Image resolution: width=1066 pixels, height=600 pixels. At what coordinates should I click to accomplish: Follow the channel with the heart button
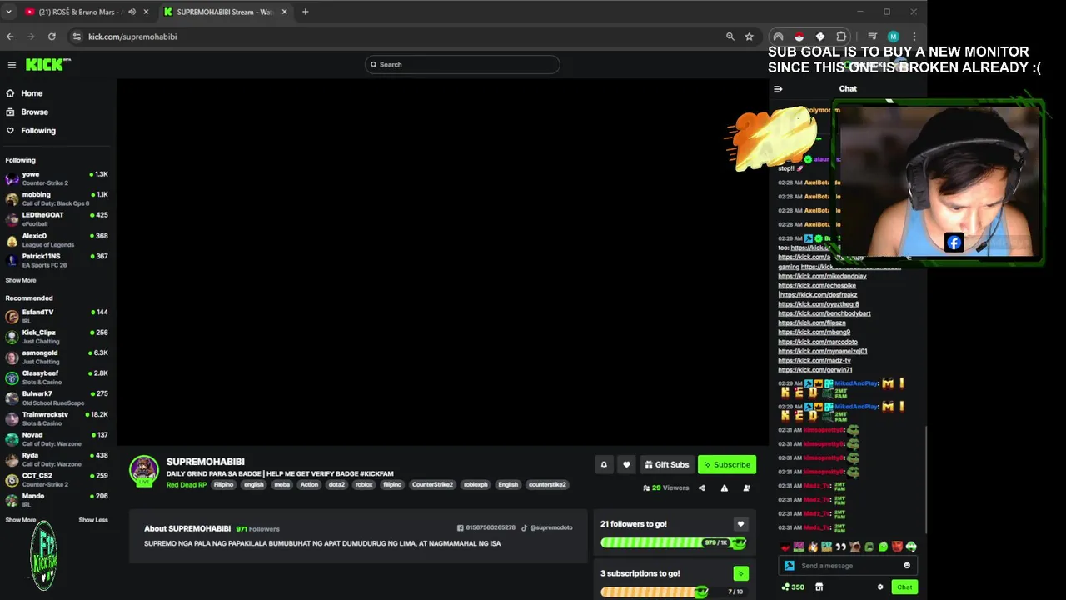tap(626, 465)
